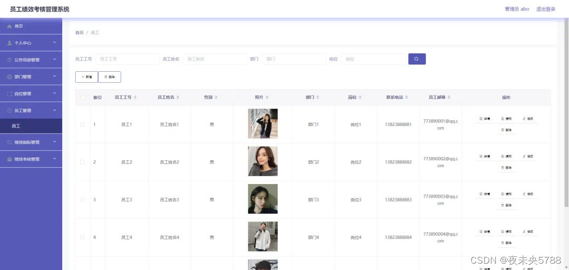Open 详情 details for 员工2 row
This screenshot has width=569, height=270.
coord(485,156)
